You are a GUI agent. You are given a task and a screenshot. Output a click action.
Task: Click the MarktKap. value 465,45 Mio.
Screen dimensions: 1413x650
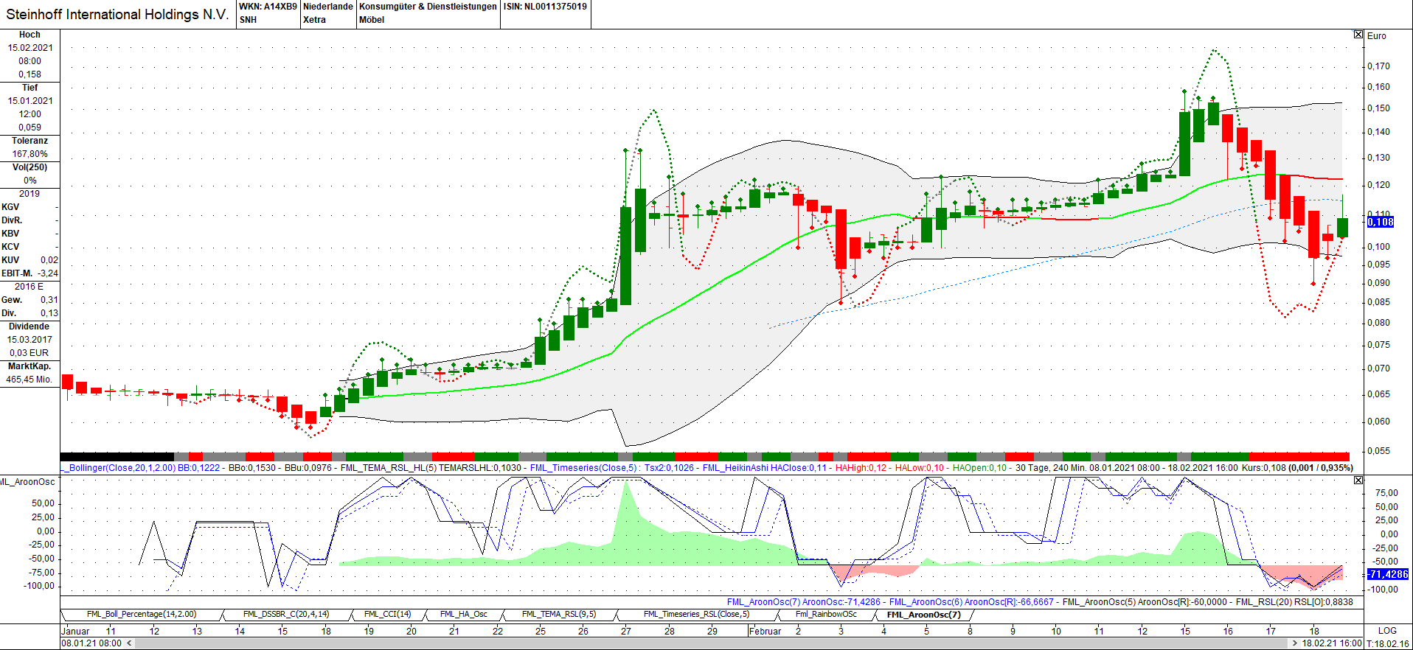(x=29, y=380)
